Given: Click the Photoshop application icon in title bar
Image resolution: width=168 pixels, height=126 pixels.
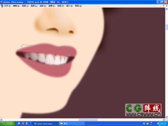Looking at the screenshot, I should pos(2,2).
